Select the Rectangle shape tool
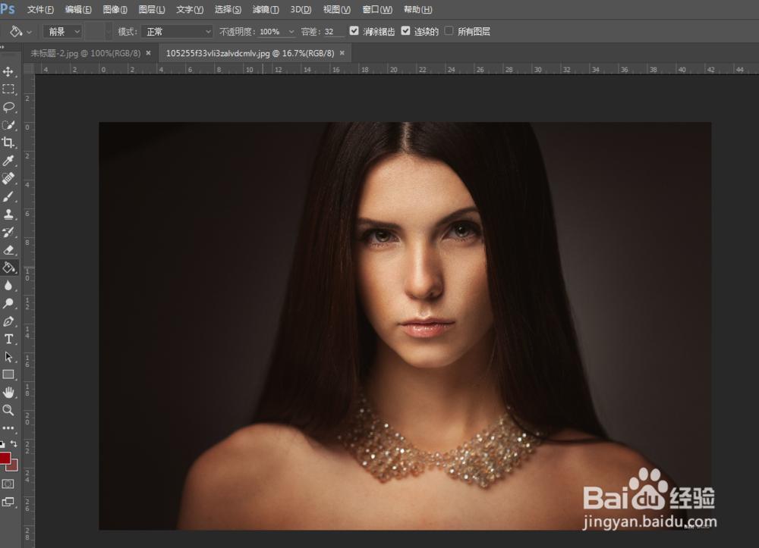 (8, 374)
